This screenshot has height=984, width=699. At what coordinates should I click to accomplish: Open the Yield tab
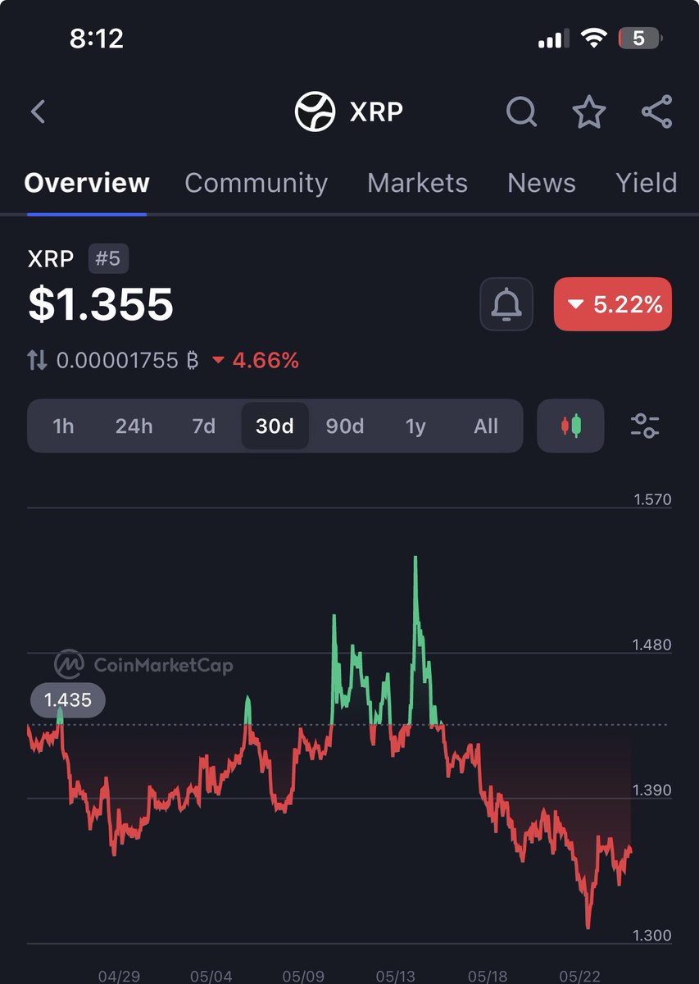[647, 182]
